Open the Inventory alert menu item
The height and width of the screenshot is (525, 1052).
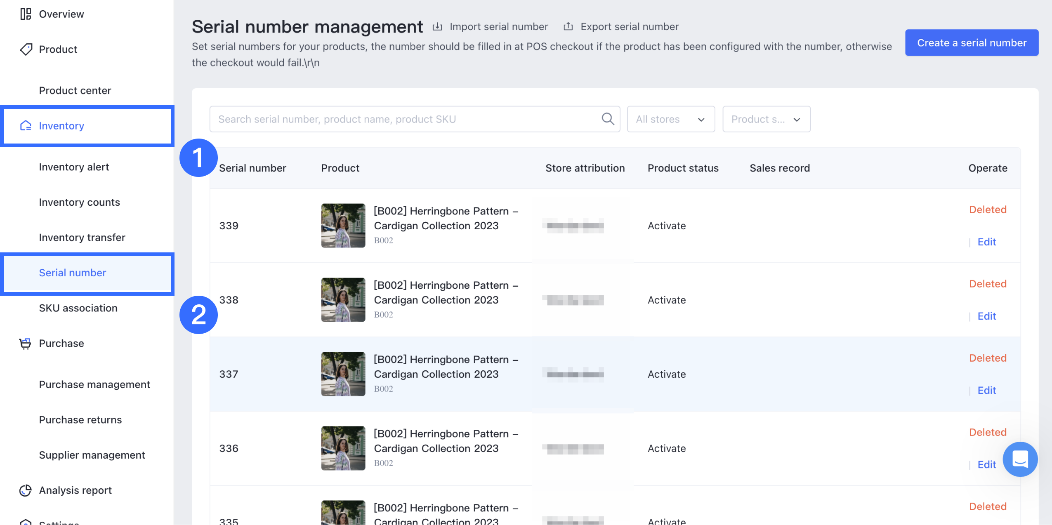click(x=74, y=167)
